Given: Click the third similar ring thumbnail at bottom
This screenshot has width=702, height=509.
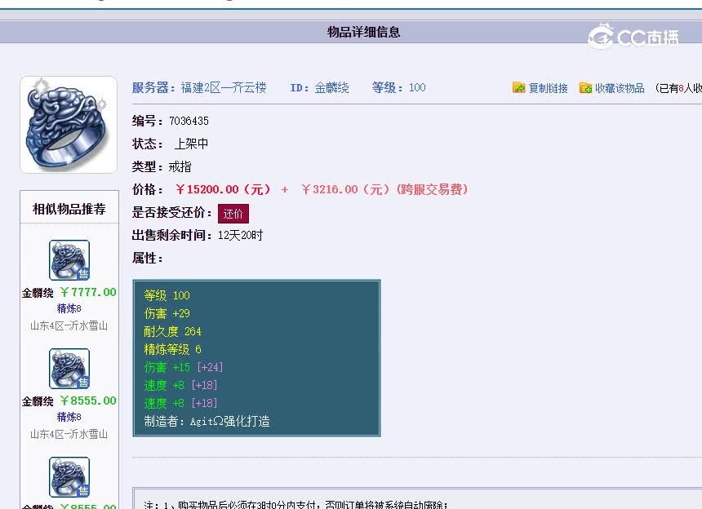Looking at the screenshot, I should 69,477.
